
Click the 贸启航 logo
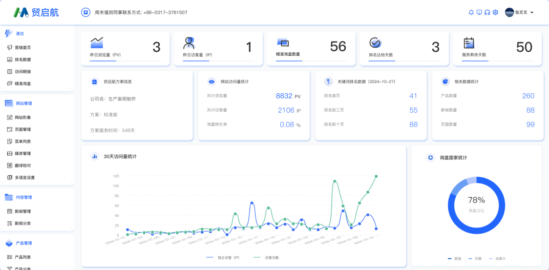36,12
